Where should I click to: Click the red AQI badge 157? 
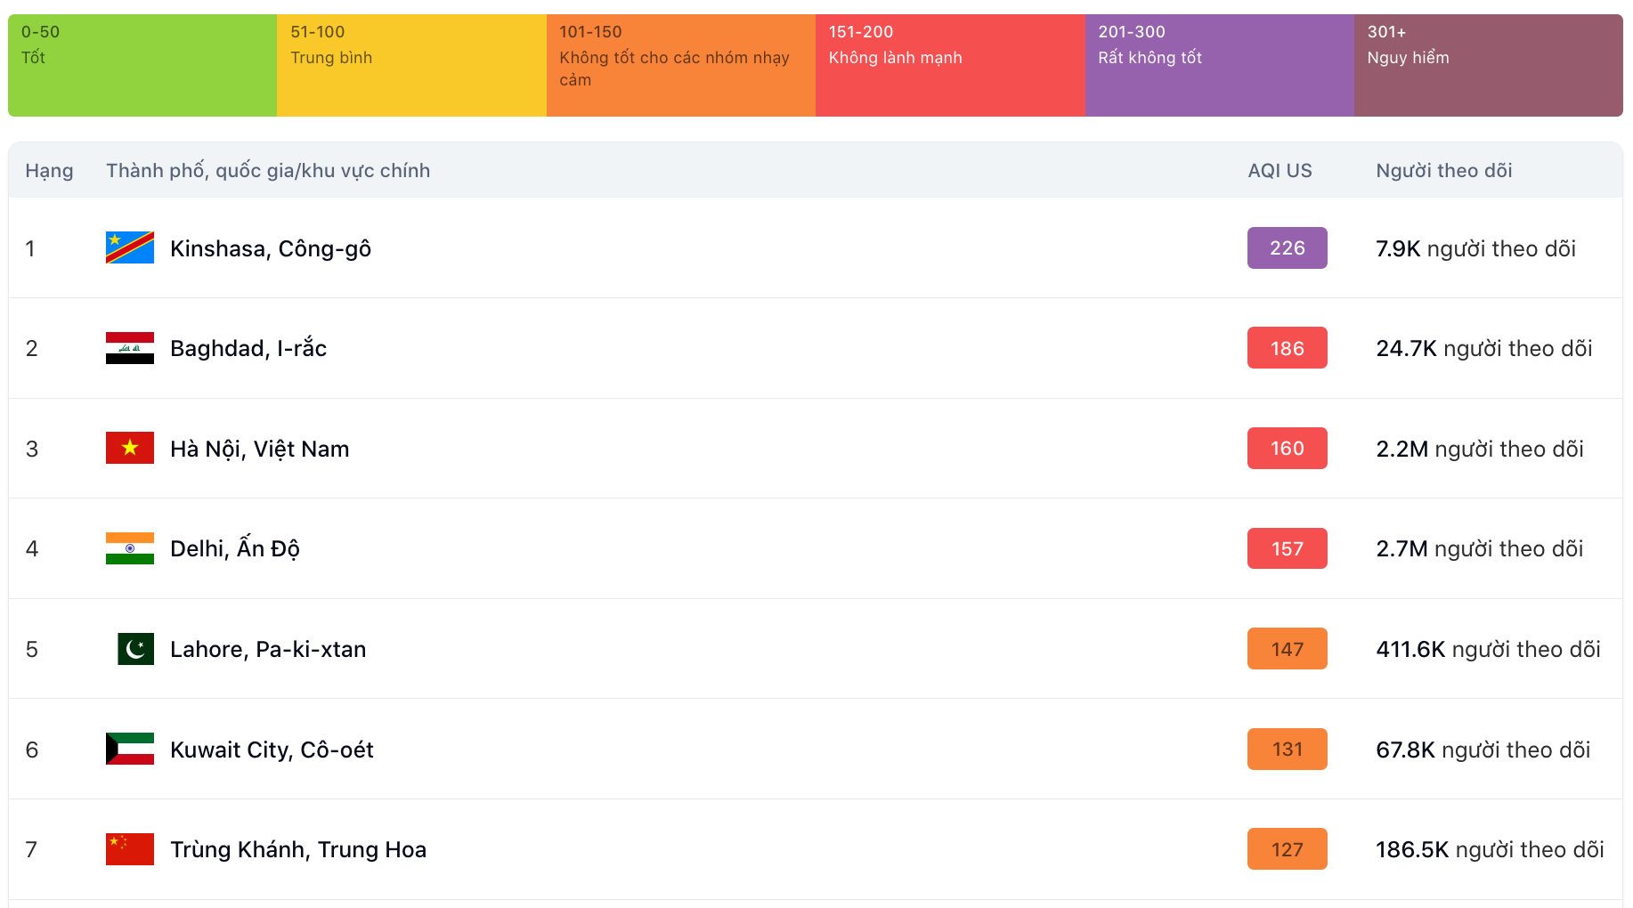tap(1287, 548)
